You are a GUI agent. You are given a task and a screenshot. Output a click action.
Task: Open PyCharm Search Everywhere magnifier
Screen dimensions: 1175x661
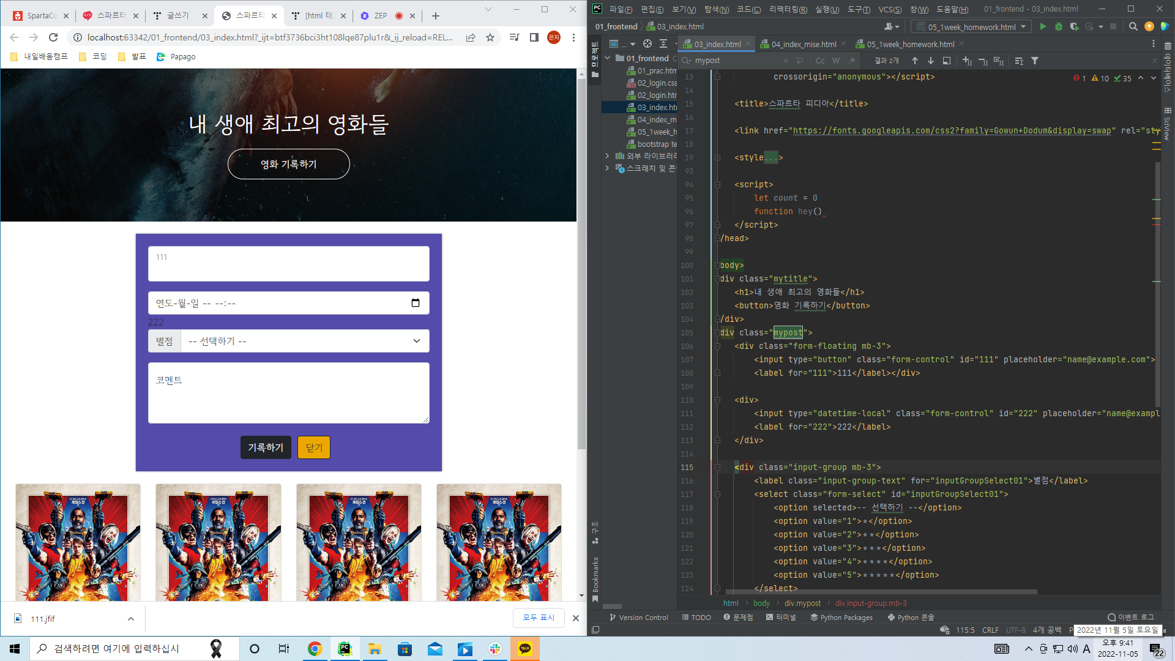[x=1133, y=26]
